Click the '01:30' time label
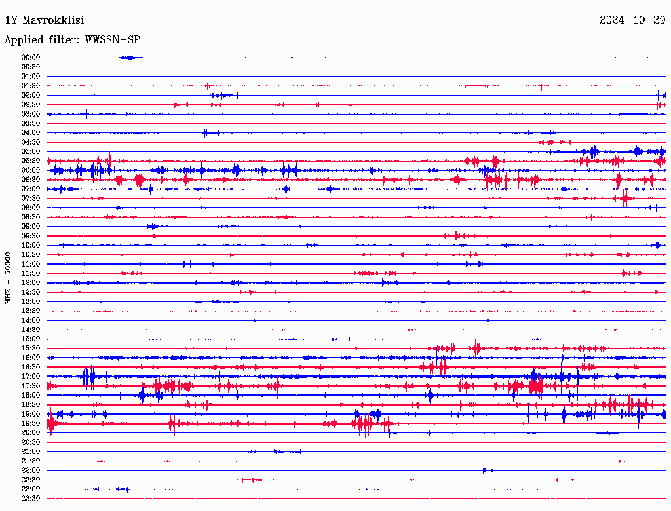 point(30,86)
